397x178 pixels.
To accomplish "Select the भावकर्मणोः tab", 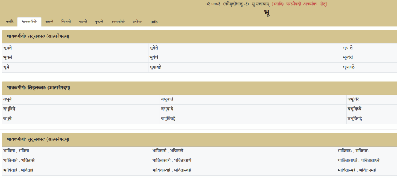I will (x=29, y=22).
